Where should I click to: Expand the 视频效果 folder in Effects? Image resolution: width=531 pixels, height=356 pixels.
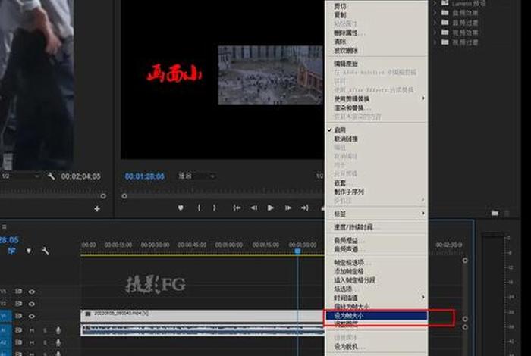pyautogui.click(x=435, y=33)
